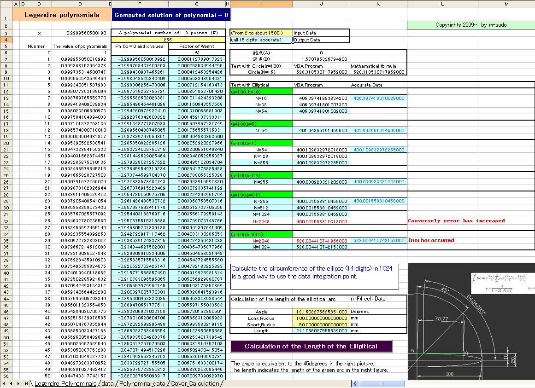Jump to last sheet with tab navigation arrow
Viewport: 535px width, 388px height.
pos(26,383)
